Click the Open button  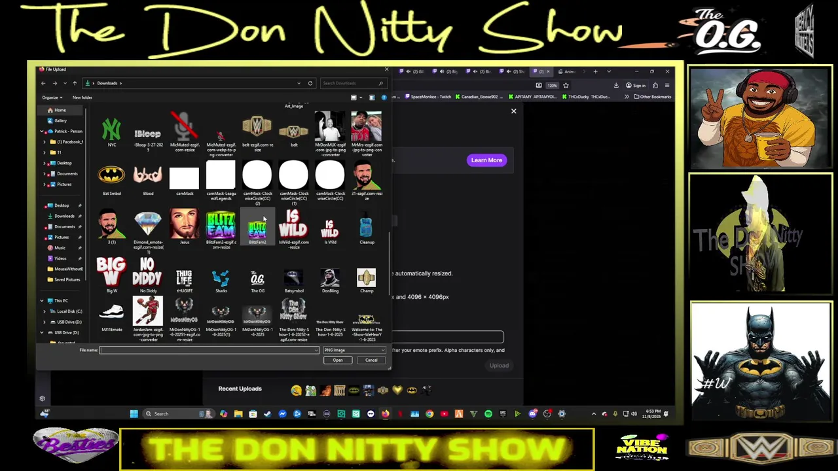338,360
